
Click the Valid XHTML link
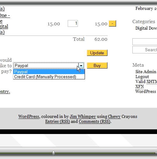[x=146, y=82]
